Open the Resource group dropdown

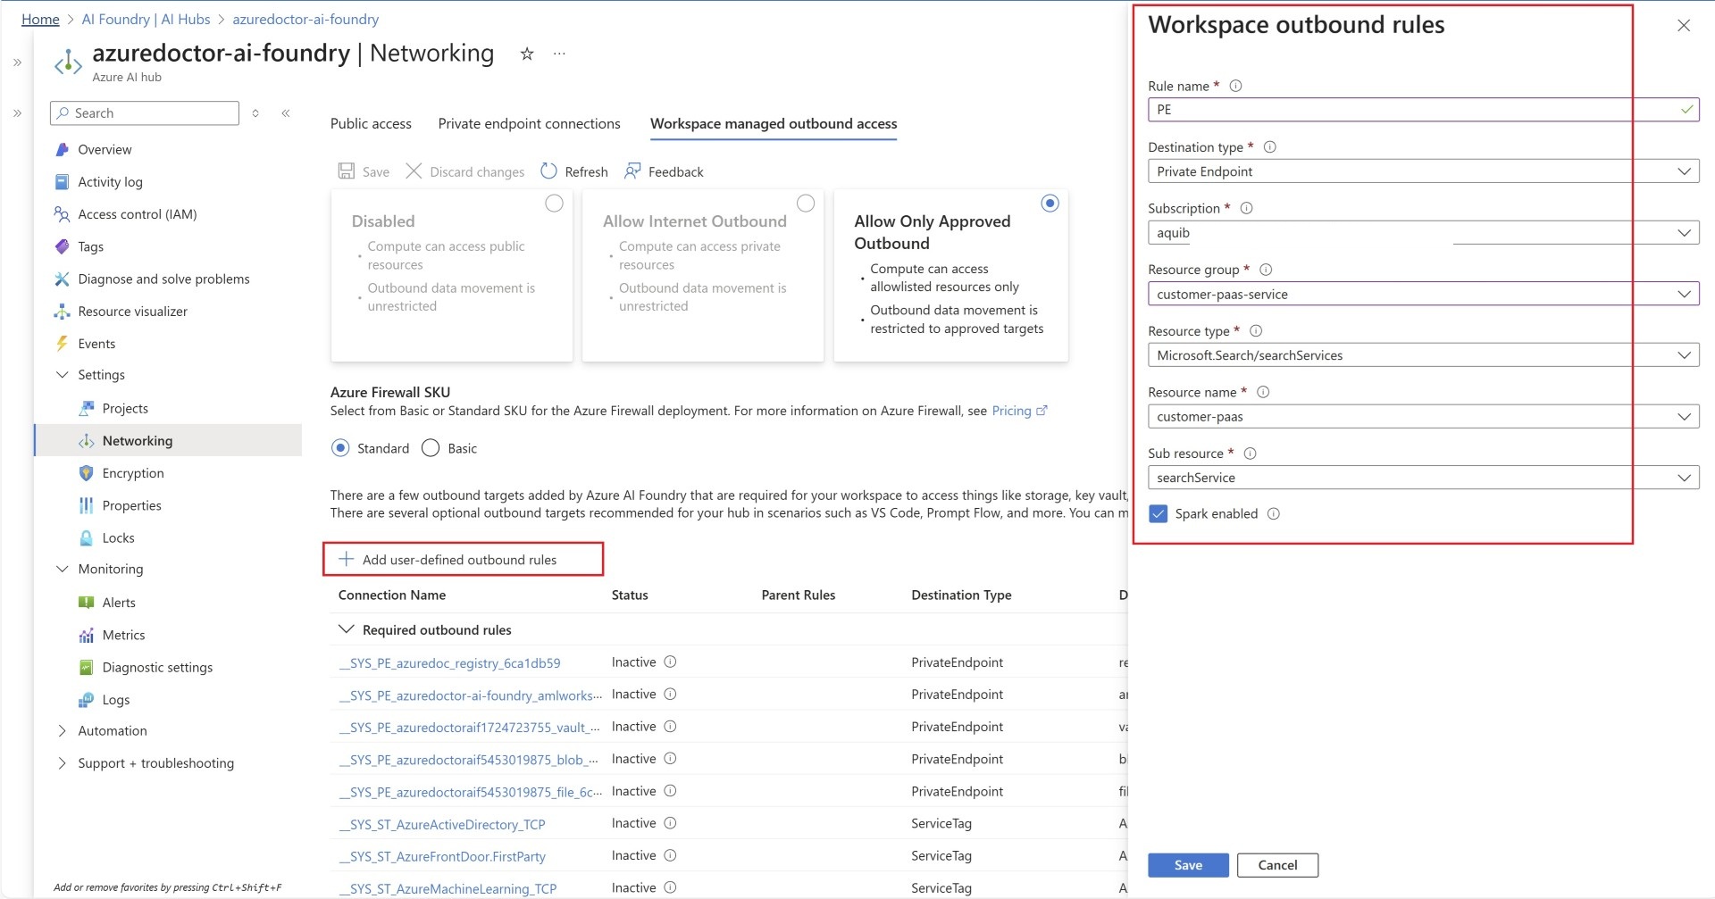tap(1423, 294)
